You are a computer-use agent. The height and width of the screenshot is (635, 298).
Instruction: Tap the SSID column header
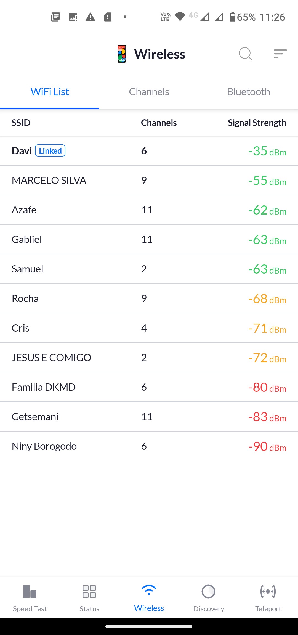click(x=21, y=123)
